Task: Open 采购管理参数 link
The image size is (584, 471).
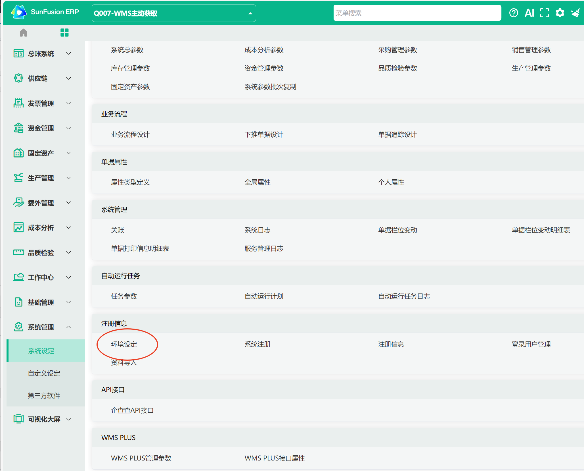Action: [398, 50]
